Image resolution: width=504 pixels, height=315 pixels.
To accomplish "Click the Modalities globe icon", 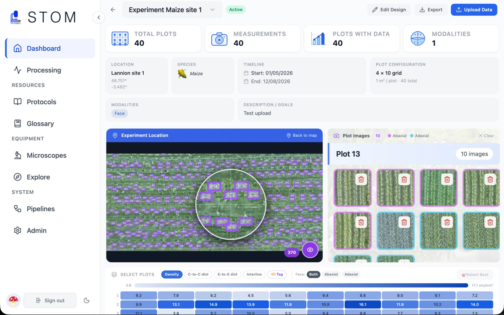I will pyautogui.click(x=418, y=39).
